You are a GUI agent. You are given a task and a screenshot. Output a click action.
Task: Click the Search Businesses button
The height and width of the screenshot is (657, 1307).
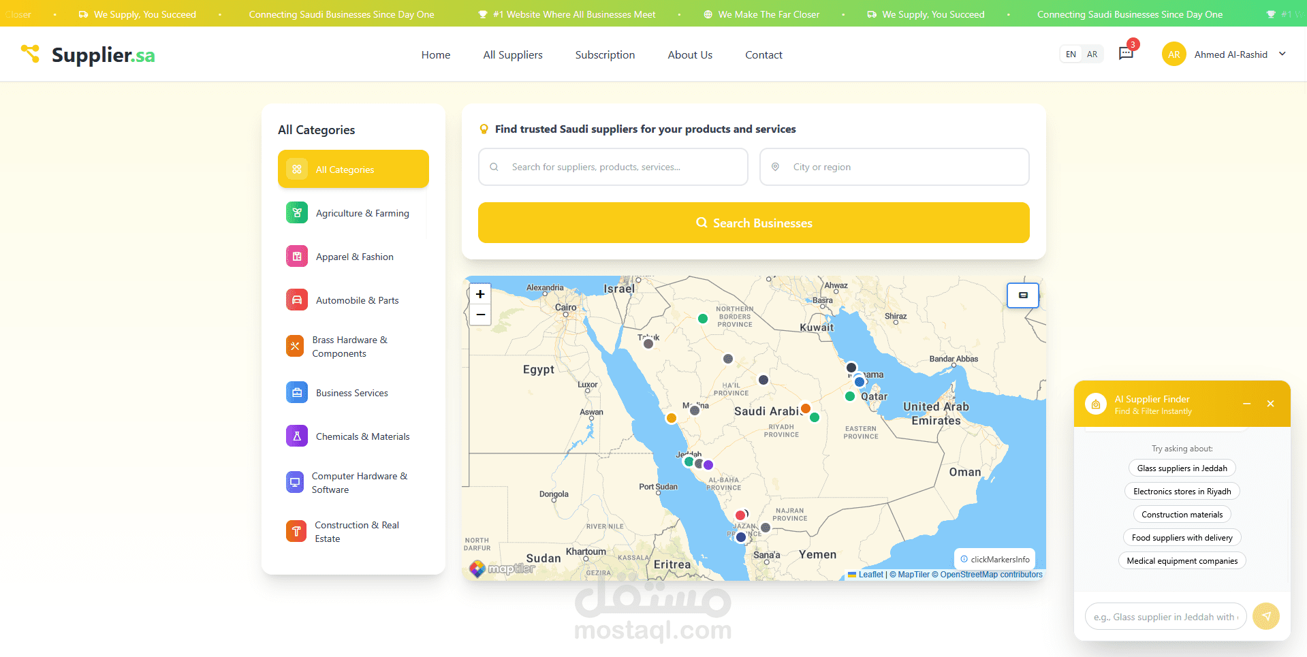[x=754, y=223]
